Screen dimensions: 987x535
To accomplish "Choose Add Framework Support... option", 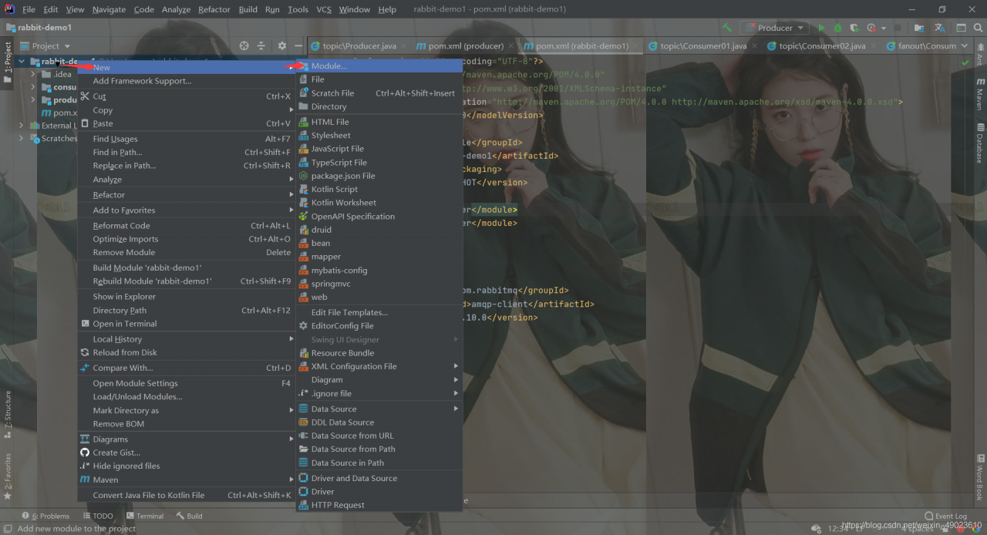I will pos(142,81).
